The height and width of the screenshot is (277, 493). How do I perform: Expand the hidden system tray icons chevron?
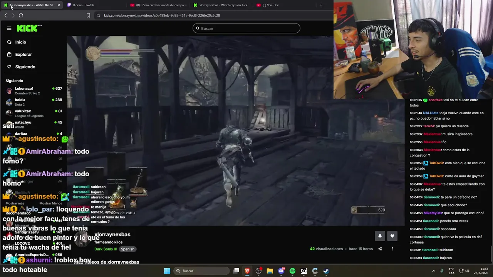click(433, 271)
